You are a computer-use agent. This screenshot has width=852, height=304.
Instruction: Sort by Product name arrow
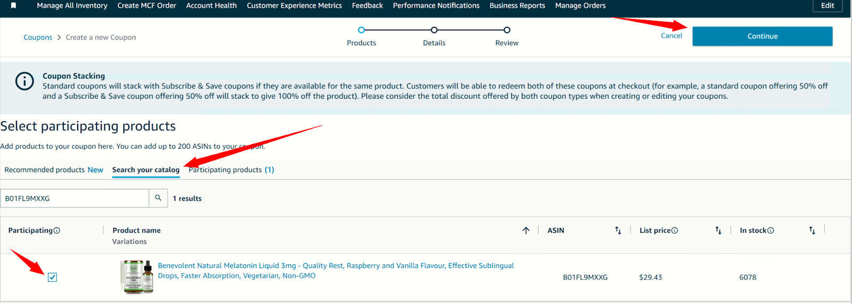click(x=526, y=231)
